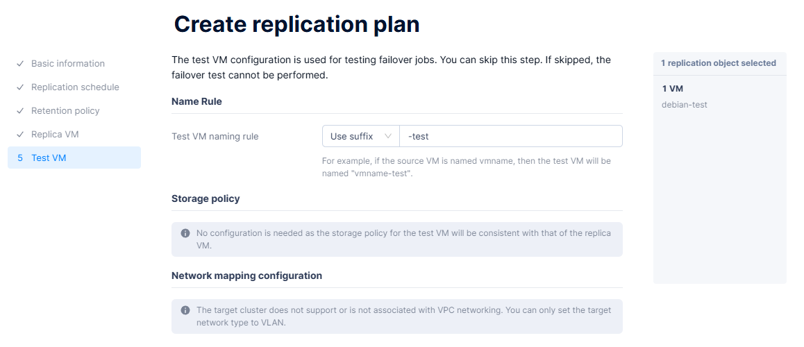This screenshot has width=804, height=347.
Task: Click the Network mapping configuration heading
Action: click(246, 276)
